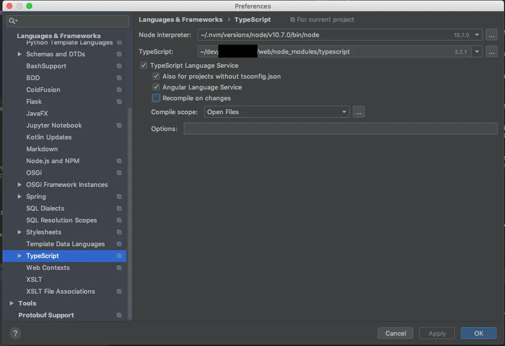Image resolution: width=505 pixels, height=346 pixels.
Task: Expand the Spring tree node
Action: tap(20, 196)
